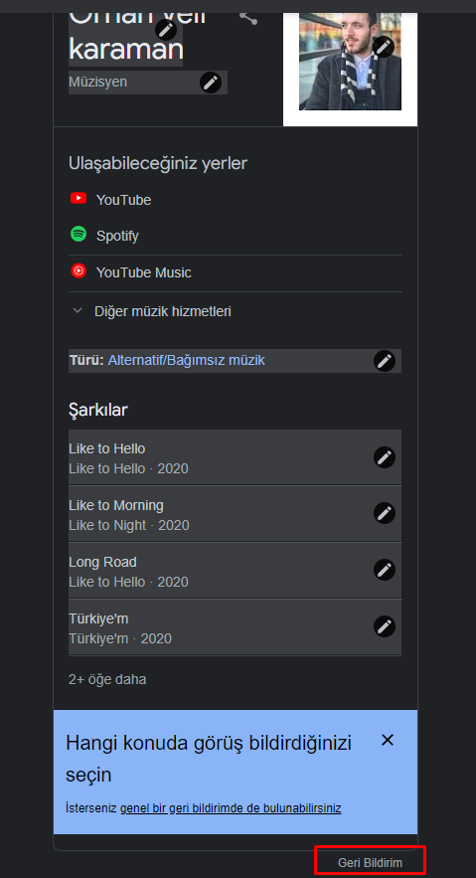Click the edit pencil on the name heading
476x878 pixels.
click(x=166, y=30)
